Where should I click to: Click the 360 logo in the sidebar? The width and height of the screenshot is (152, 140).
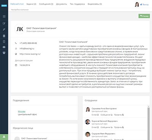coord(4,6)
